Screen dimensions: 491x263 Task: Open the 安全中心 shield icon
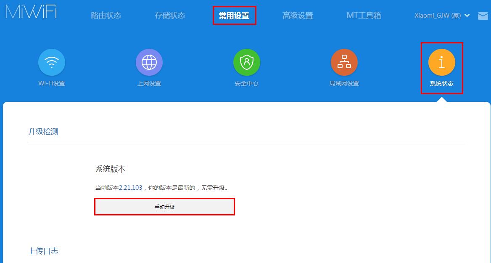(x=247, y=61)
